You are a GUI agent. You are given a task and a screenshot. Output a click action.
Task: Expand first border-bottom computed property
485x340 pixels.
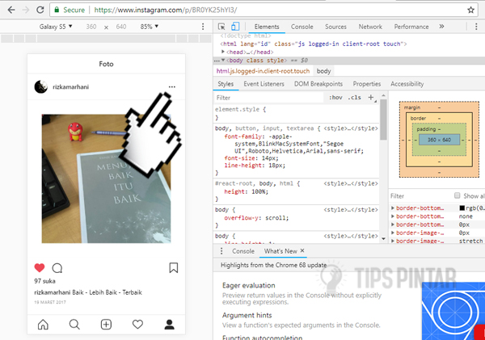point(393,208)
